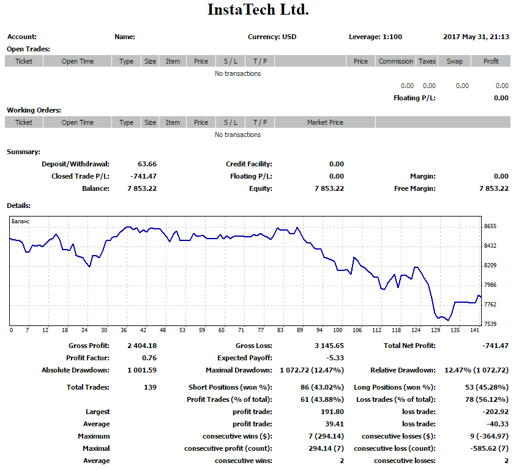Click the Details section heading
The width and height of the screenshot is (516, 471).
click(x=18, y=206)
